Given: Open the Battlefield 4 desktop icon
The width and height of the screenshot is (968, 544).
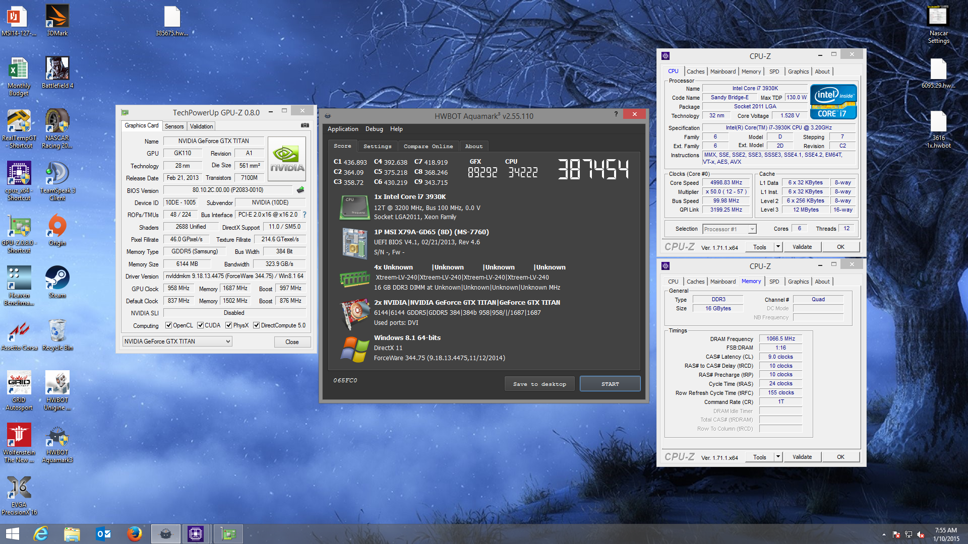Looking at the screenshot, I should (57, 73).
